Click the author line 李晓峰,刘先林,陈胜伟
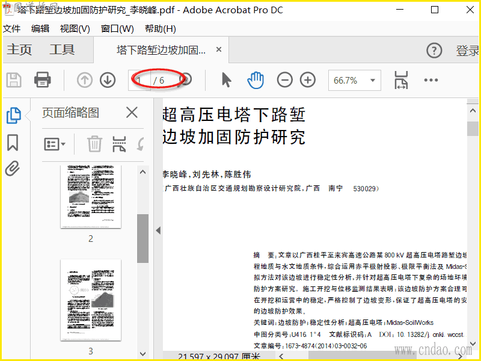This screenshot has width=481, height=361. tap(207, 174)
